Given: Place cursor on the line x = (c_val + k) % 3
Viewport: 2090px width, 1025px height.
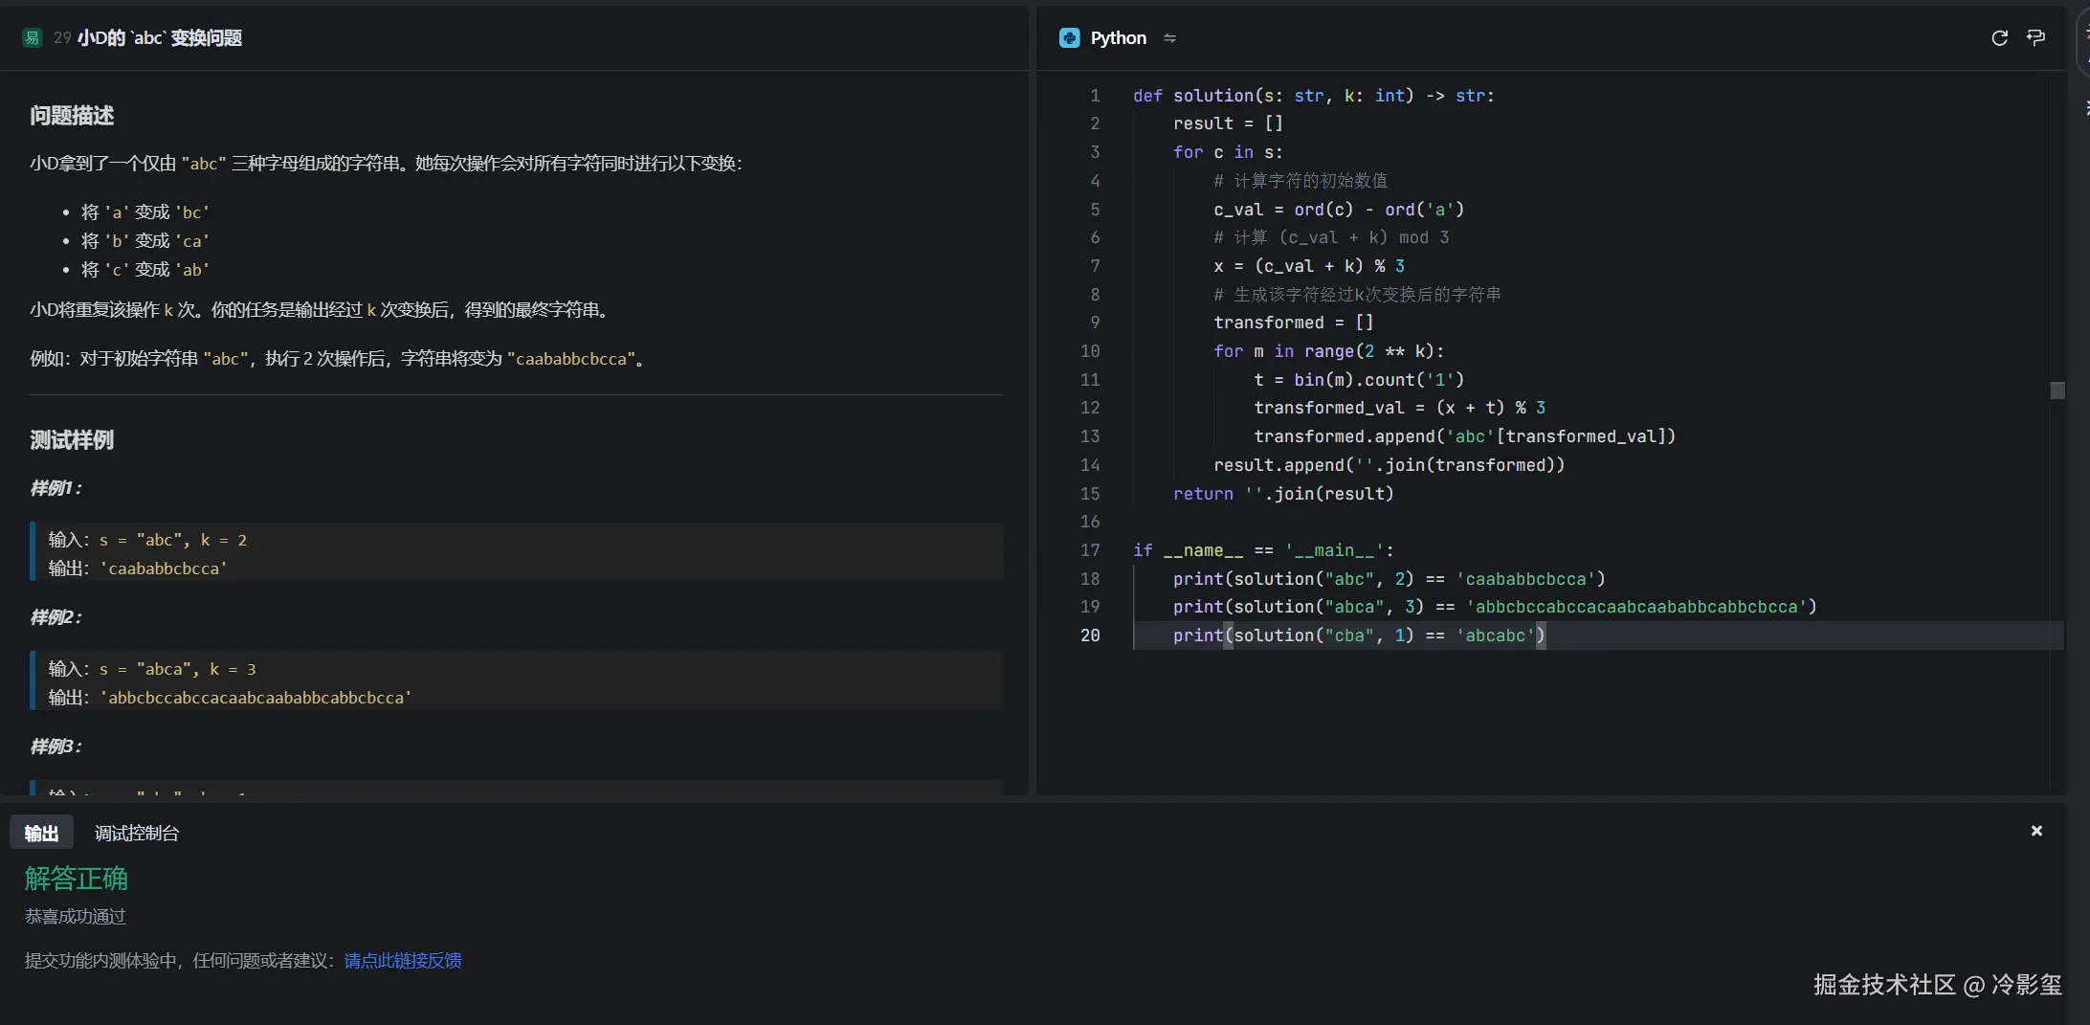Looking at the screenshot, I should [x=1308, y=266].
